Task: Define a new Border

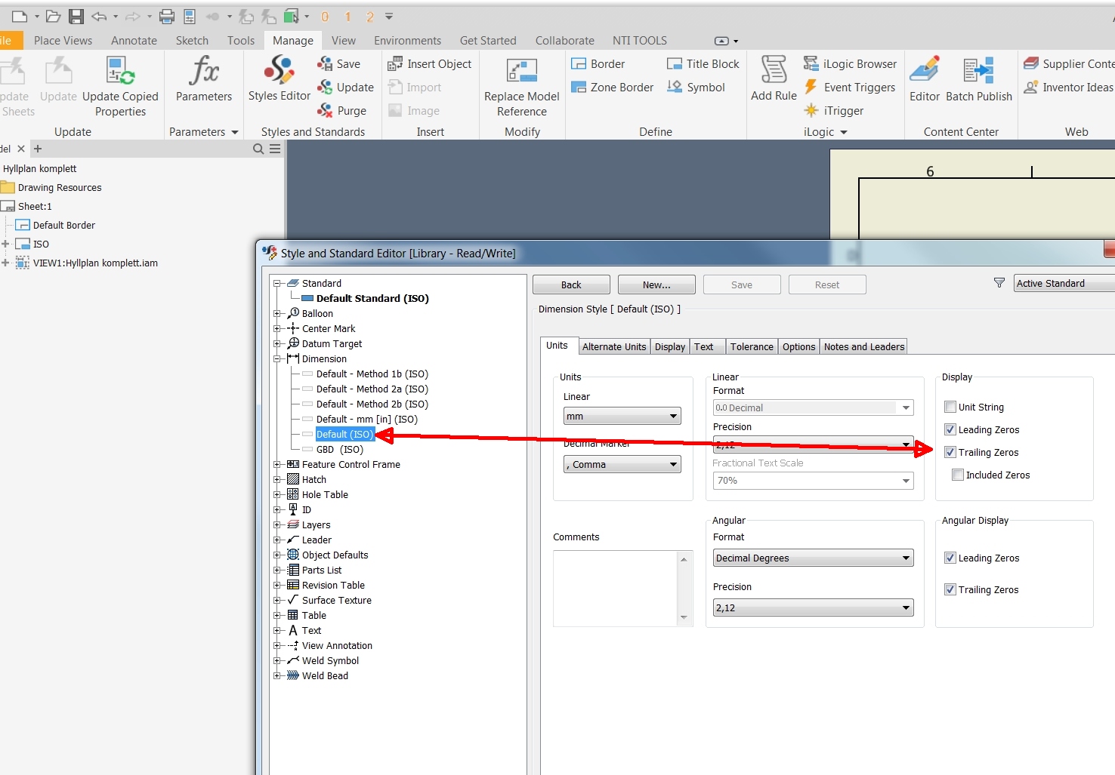Action: click(x=598, y=64)
